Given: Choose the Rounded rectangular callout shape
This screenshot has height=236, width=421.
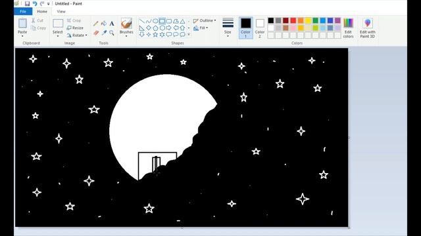Looking at the screenshot, I should (169, 34).
